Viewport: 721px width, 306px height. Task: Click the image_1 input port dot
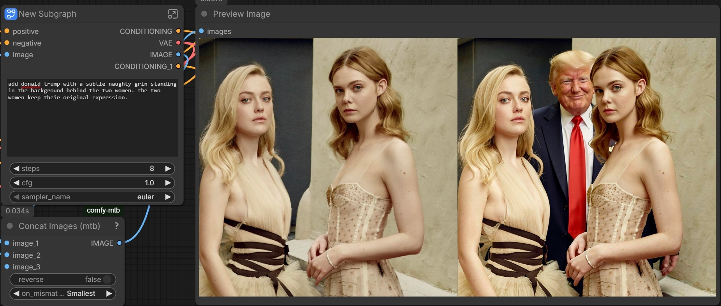(7, 243)
